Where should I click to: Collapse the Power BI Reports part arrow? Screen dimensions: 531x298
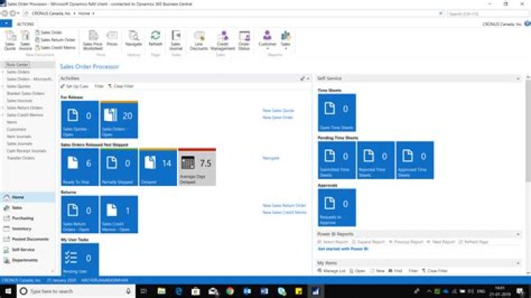[518, 235]
